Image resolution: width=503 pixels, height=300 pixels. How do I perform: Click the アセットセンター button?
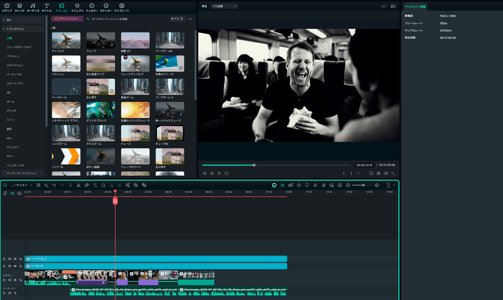[66, 18]
